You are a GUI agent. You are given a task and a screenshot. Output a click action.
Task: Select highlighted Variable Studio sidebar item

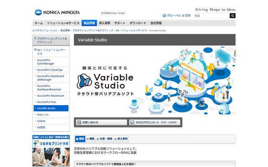pos(51,108)
